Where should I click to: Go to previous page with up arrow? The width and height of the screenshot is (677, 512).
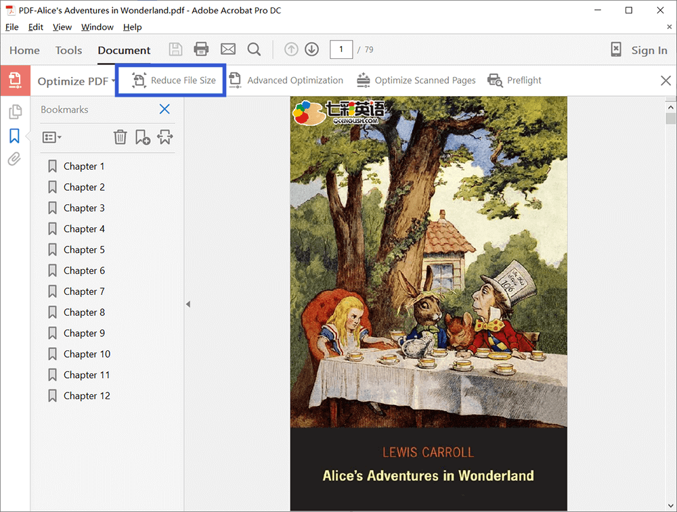pyautogui.click(x=291, y=49)
